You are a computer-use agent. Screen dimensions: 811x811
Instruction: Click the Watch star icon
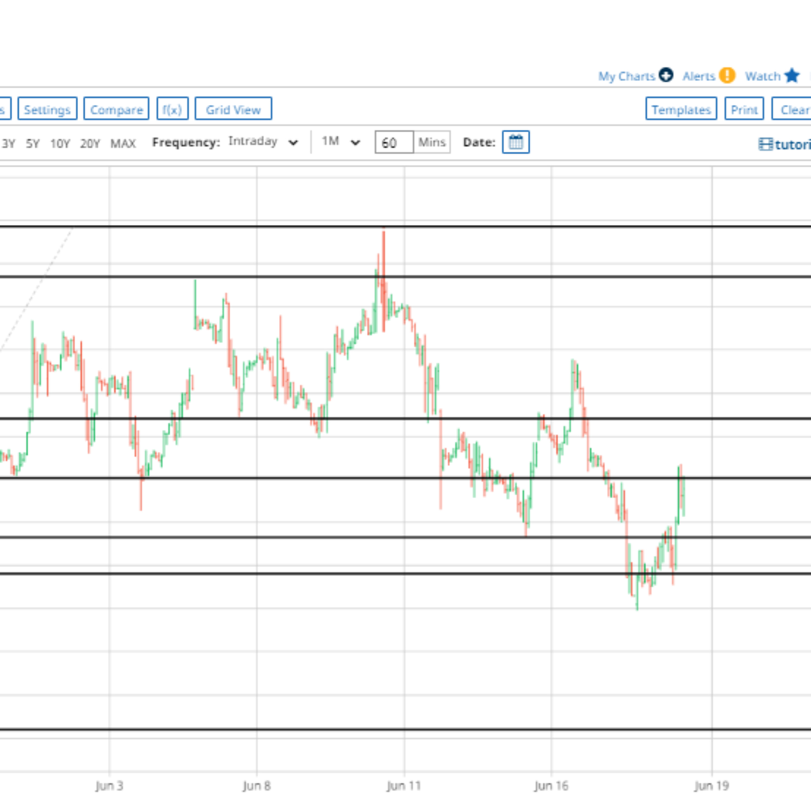(x=792, y=76)
